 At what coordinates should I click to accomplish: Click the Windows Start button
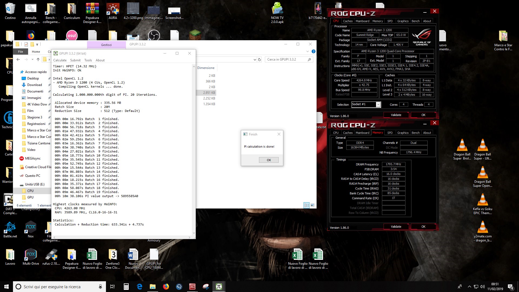6,287
